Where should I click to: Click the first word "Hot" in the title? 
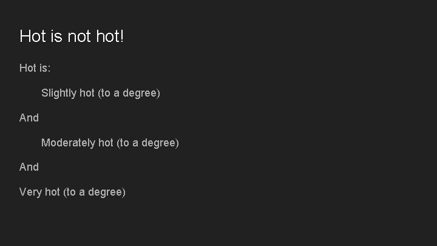32,36
